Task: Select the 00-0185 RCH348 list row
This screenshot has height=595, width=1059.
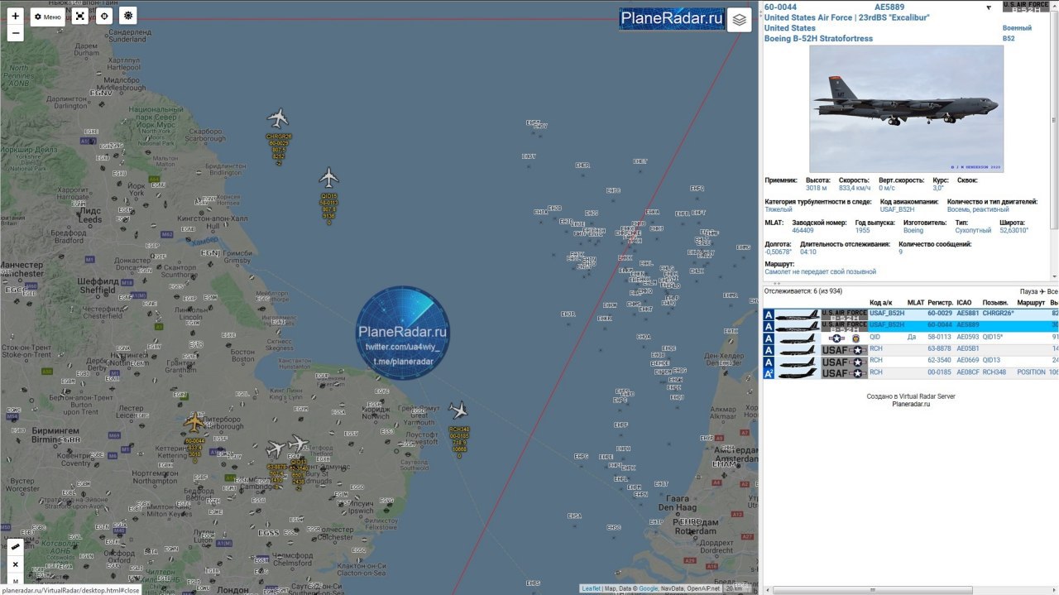Action: [910, 372]
